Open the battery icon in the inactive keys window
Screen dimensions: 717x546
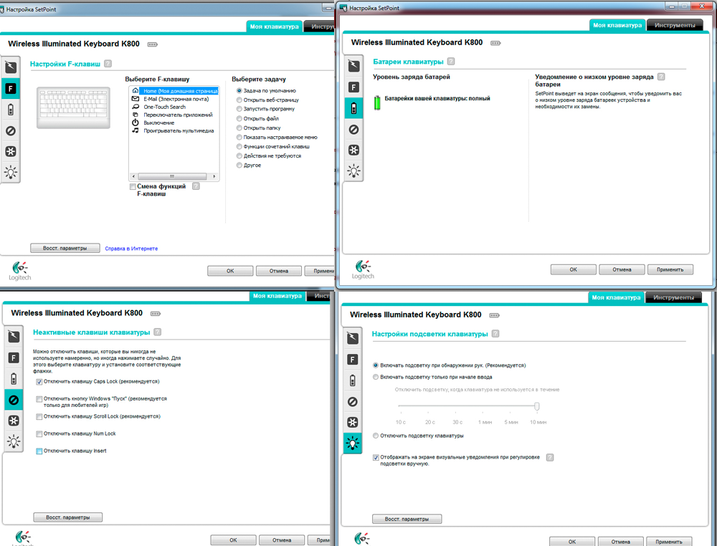pyautogui.click(x=14, y=379)
